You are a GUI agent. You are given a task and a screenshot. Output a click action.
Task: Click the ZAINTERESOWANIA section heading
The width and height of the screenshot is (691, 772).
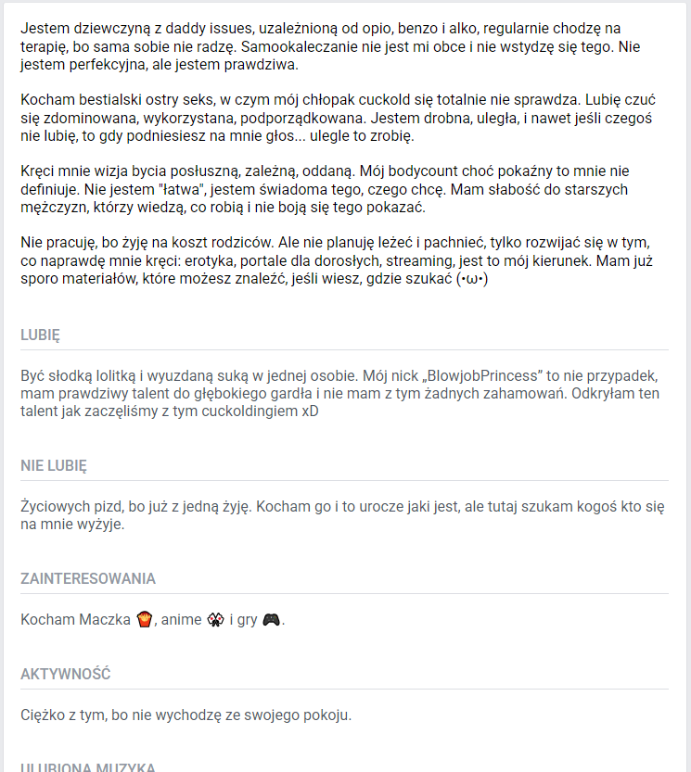(x=87, y=579)
